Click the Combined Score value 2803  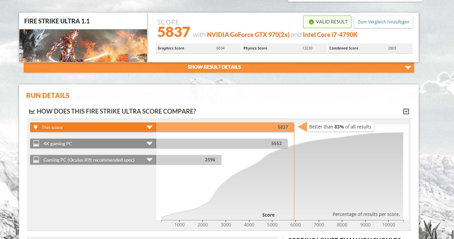[x=392, y=48]
